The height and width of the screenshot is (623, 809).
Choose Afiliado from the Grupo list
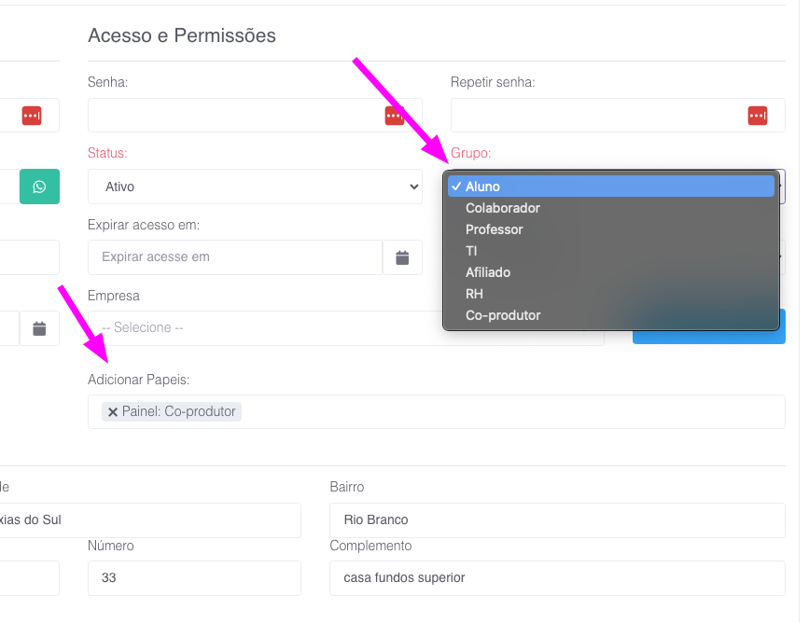coord(488,272)
